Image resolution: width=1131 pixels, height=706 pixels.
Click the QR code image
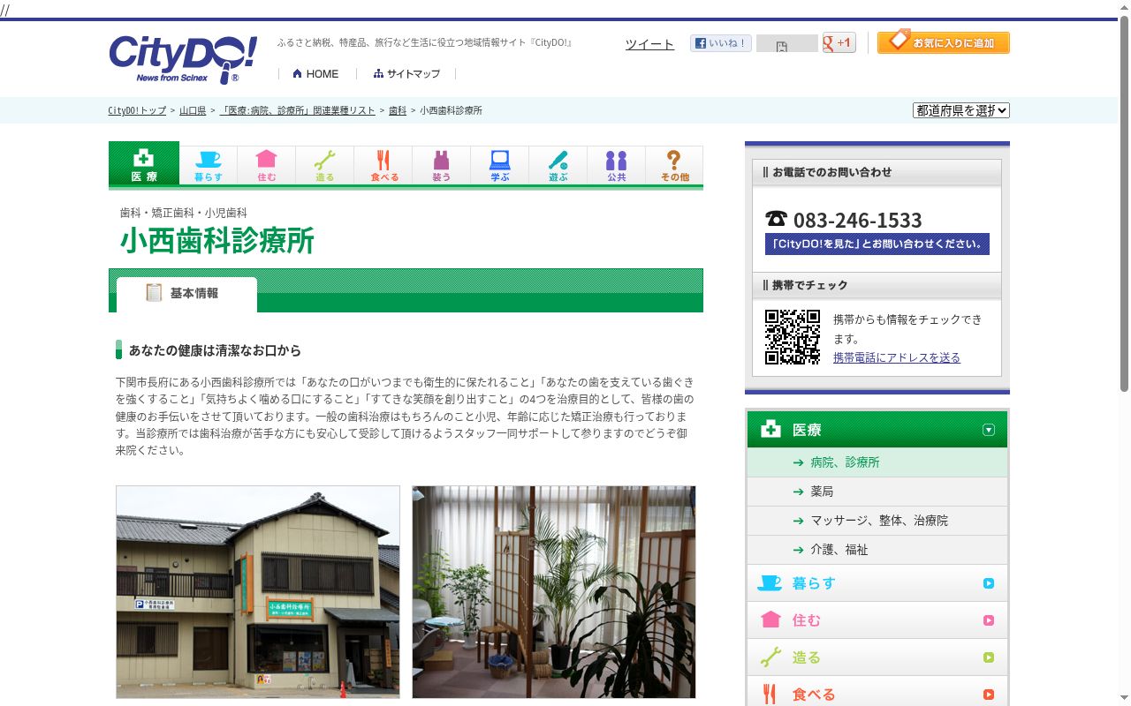(x=793, y=337)
